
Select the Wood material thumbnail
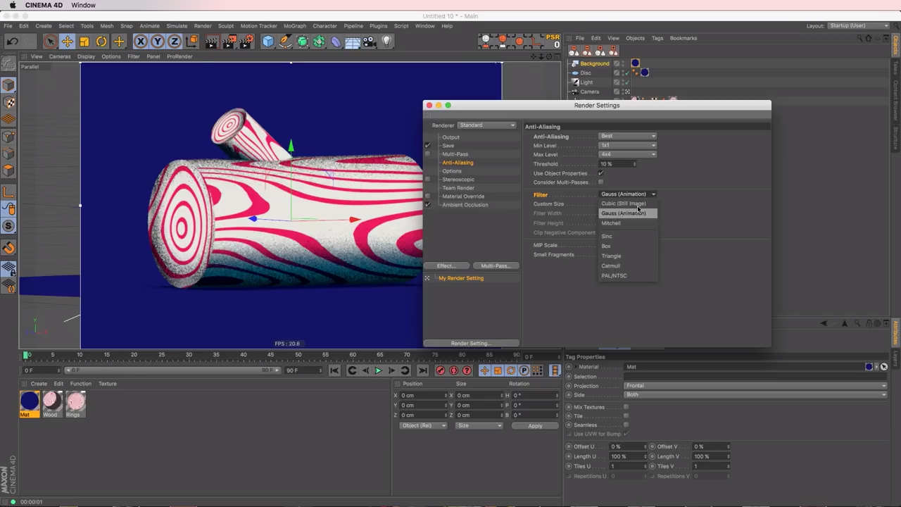tap(51, 401)
